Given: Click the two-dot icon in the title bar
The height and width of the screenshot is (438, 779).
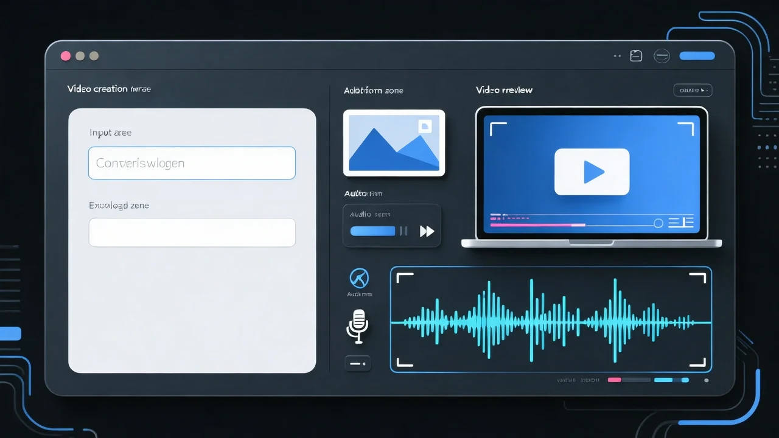Looking at the screenshot, I should 617,56.
